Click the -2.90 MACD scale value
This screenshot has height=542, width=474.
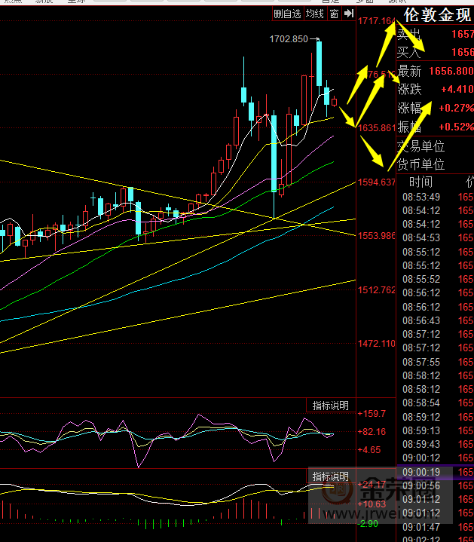click(x=368, y=524)
